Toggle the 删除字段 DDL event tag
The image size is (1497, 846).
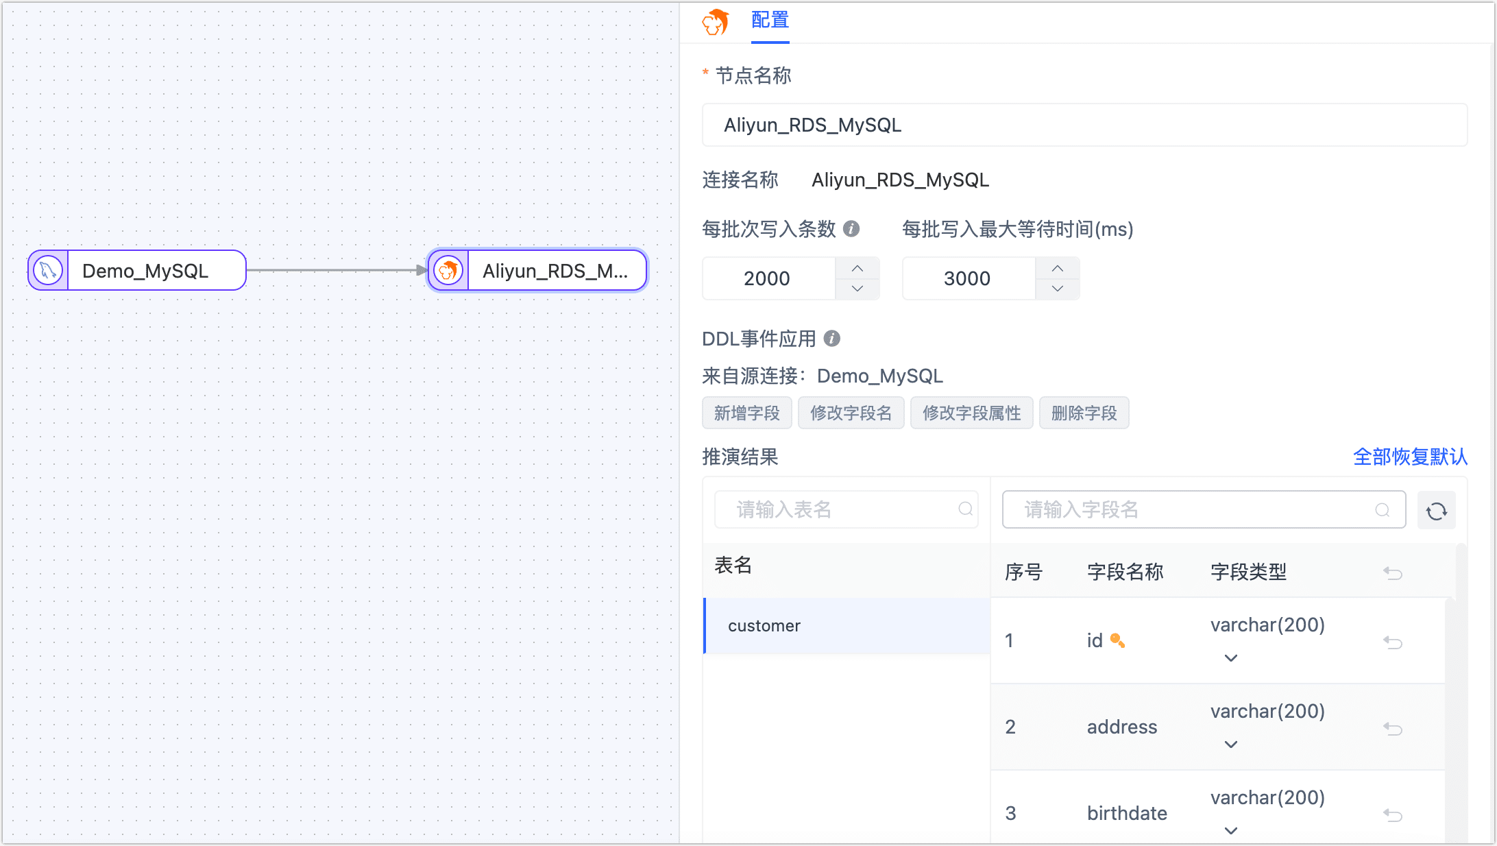[1084, 413]
